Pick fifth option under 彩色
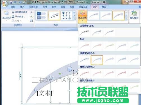This screenshot has width=141, height=105. [x=134, y=46]
